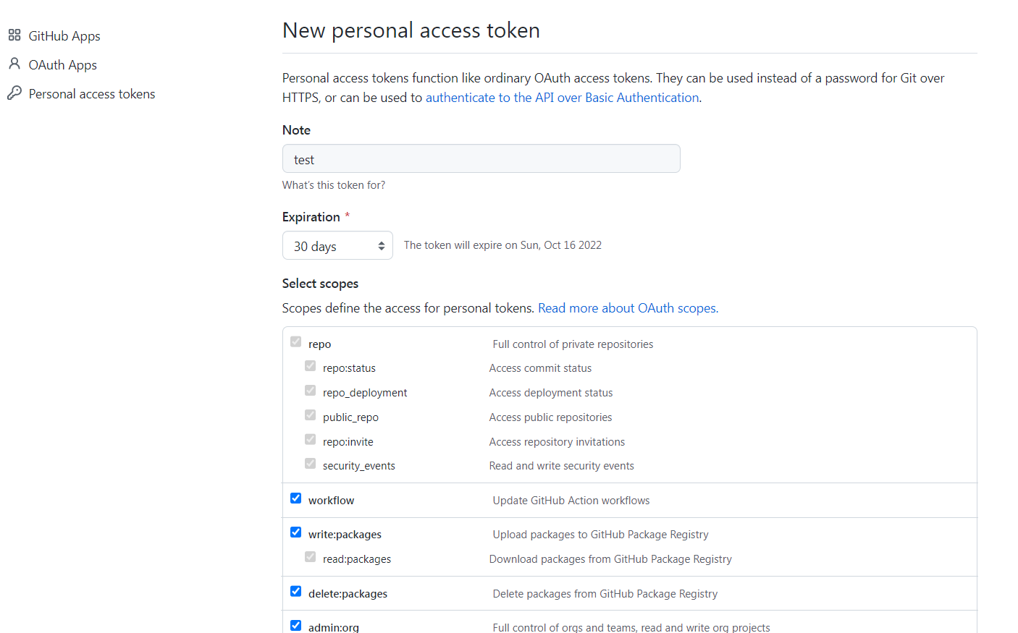Toggle the repo_deployment checkbox

pyautogui.click(x=311, y=391)
